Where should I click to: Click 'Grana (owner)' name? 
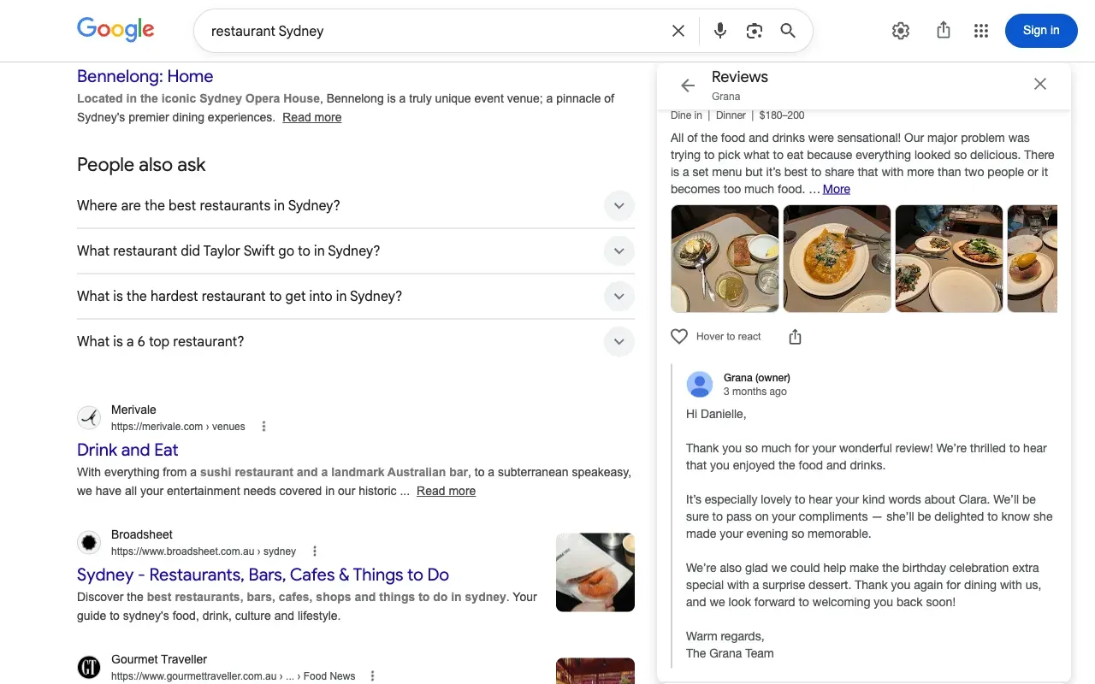click(x=757, y=378)
